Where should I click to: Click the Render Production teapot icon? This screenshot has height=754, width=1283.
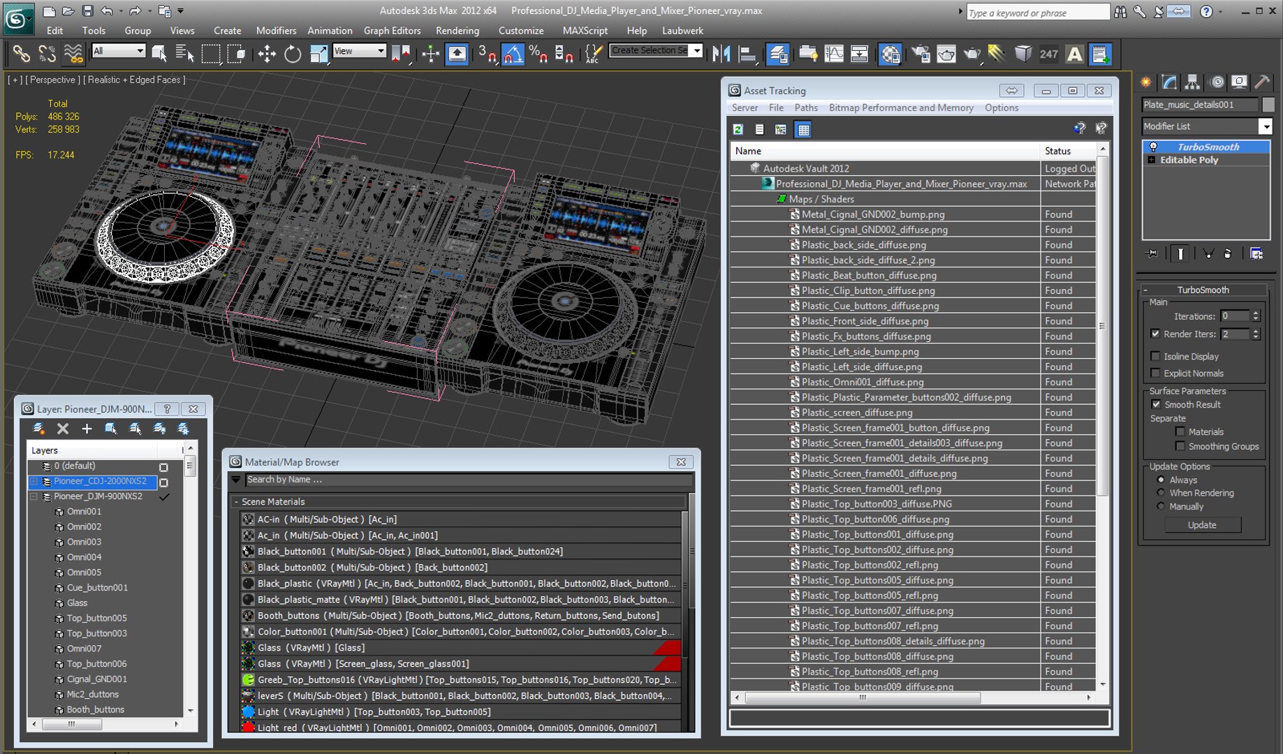tap(972, 54)
